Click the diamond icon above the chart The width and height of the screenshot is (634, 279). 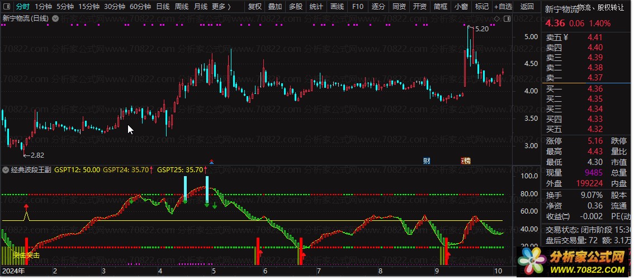[496, 19]
